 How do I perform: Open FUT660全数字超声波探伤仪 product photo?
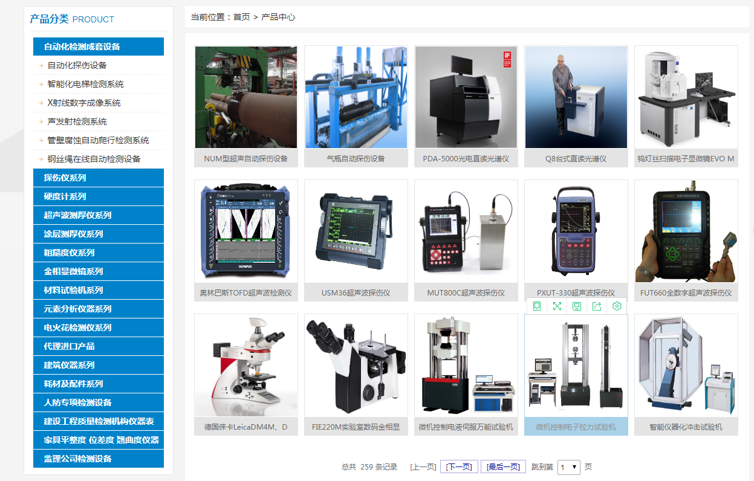pos(686,231)
